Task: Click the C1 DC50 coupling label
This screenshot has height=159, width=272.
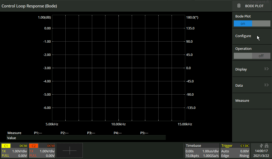Action: click(x=23, y=146)
